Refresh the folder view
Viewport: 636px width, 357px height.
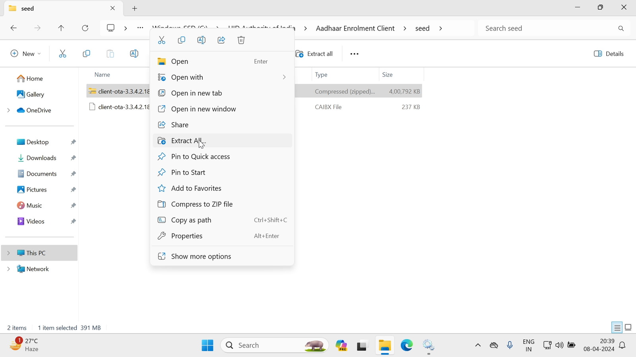(85, 28)
